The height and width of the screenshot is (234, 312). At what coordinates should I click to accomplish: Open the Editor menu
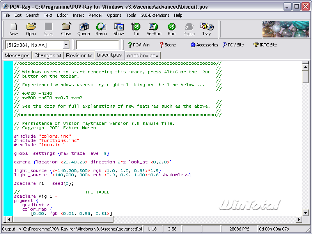(62, 15)
